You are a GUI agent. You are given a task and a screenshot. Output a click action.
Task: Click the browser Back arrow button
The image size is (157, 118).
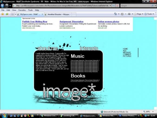[2, 6]
